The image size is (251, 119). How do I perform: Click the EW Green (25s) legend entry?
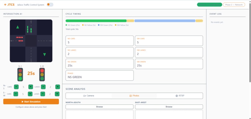point(105,25)
